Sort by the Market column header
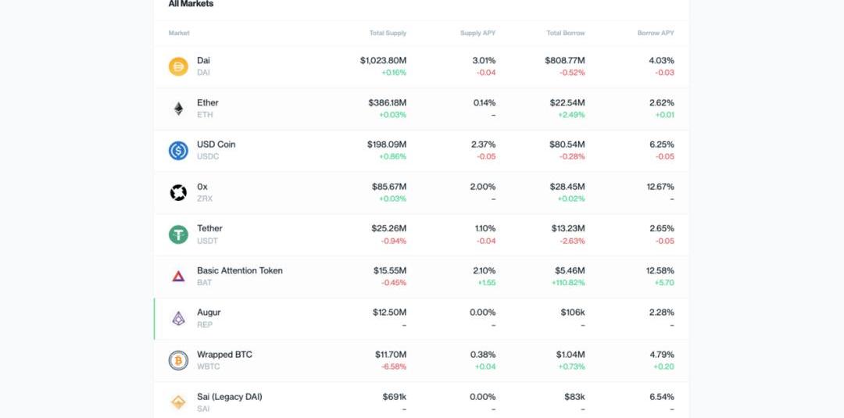The height and width of the screenshot is (418, 844). tap(179, 34)
